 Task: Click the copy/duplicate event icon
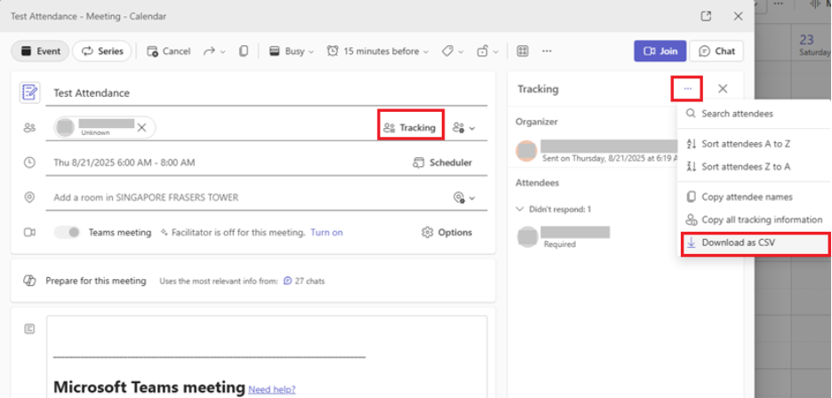244,52
